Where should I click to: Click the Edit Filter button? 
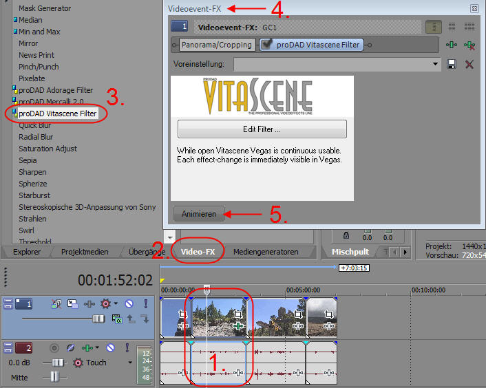(x=262, y=129)
